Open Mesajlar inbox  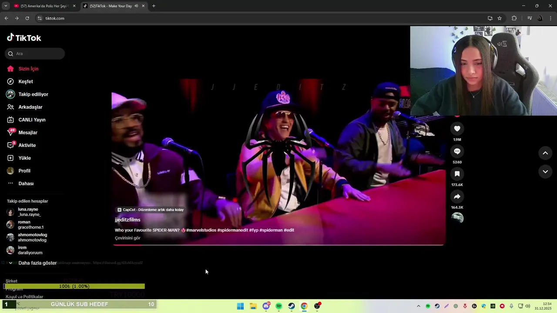[28, 133]
